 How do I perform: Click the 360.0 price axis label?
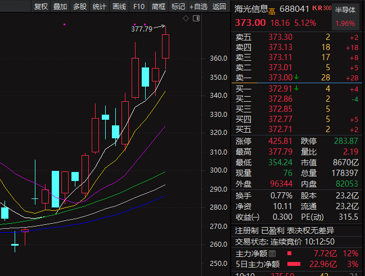[x=218, y=58]
